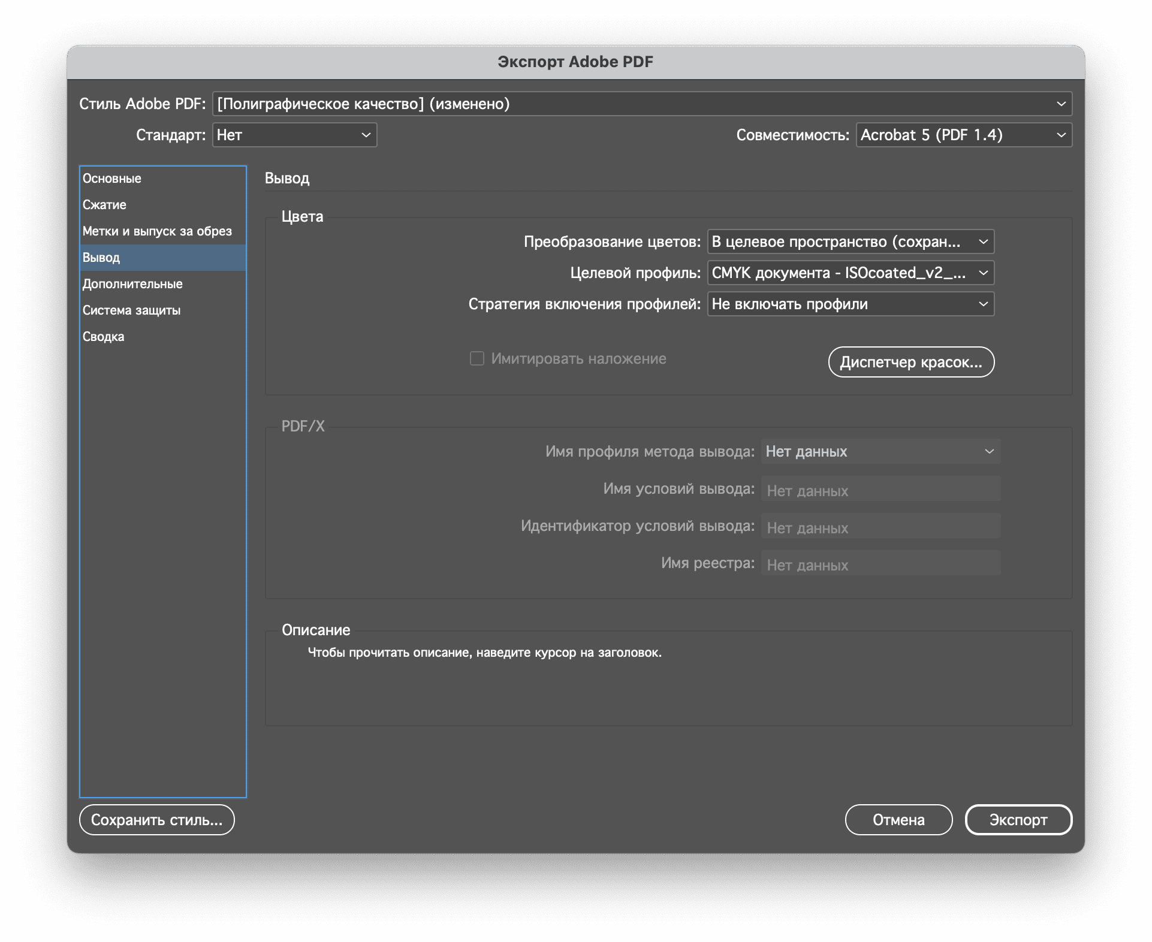Open the Стиль Adobe PDF preset dropdown
The width and height of the screenshot is (1152, 942).
tap(642, 104)
